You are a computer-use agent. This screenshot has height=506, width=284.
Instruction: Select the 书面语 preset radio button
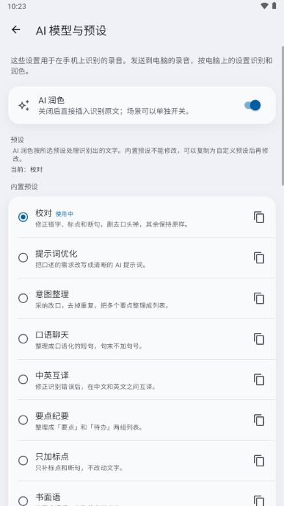(x=23, y=501)
